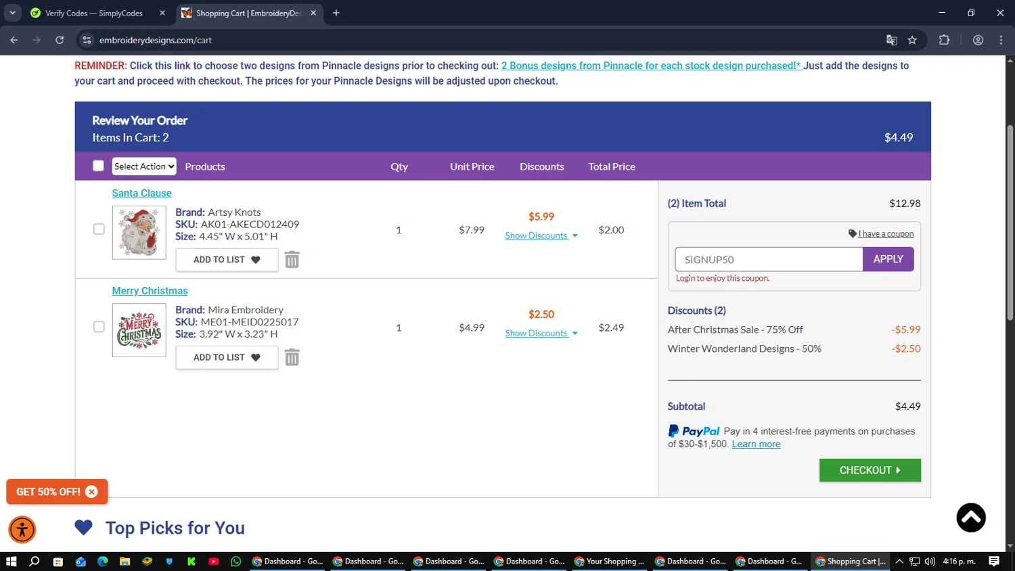Open the tab search dropdown arrow
Viewport: 1015px width, 571px height.
12,13
